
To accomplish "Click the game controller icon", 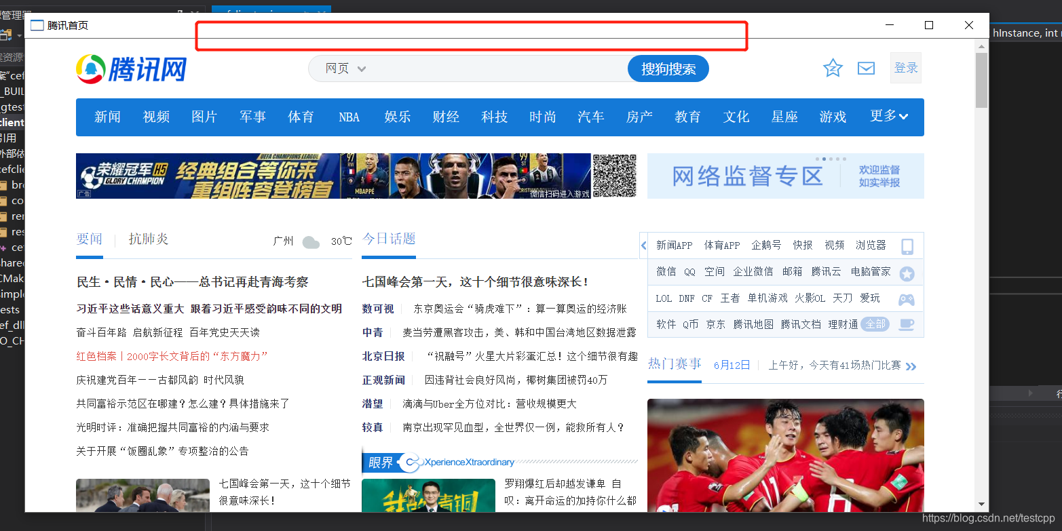I will [907, 299].
